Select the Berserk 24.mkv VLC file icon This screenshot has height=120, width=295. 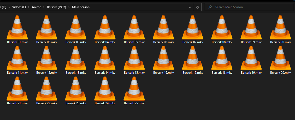(105, 89)
